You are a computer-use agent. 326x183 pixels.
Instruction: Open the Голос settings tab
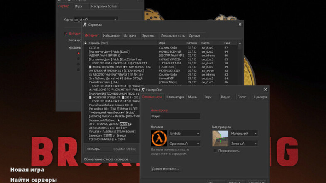tap(242, 97)
